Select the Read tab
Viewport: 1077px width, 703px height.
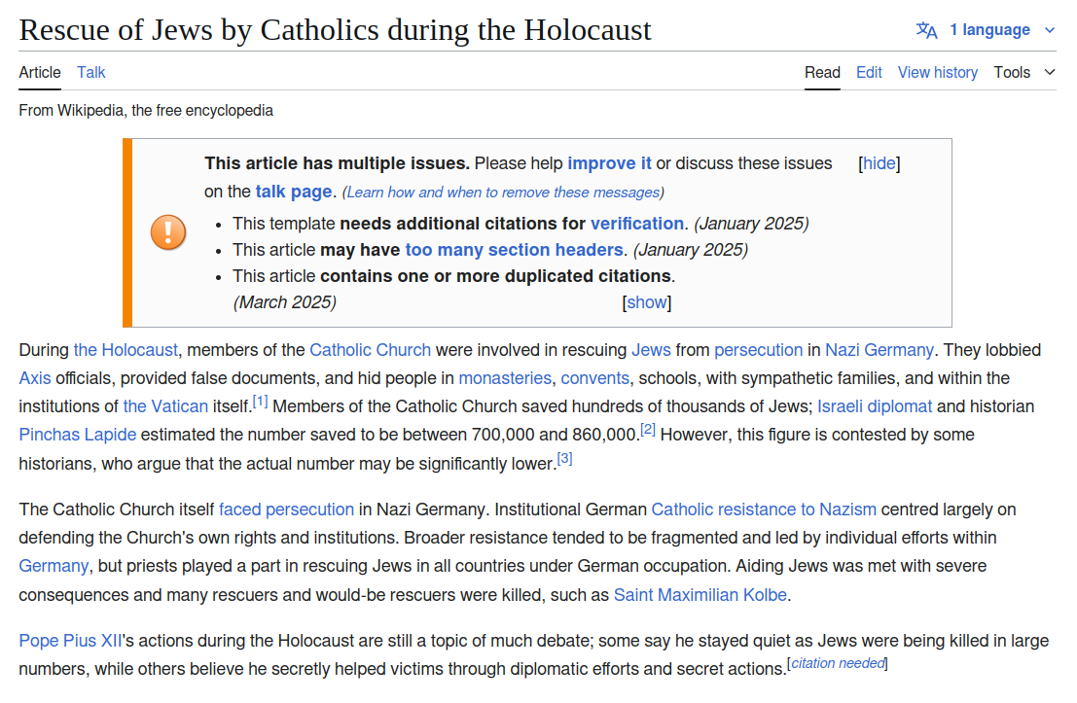coord(822,72)
